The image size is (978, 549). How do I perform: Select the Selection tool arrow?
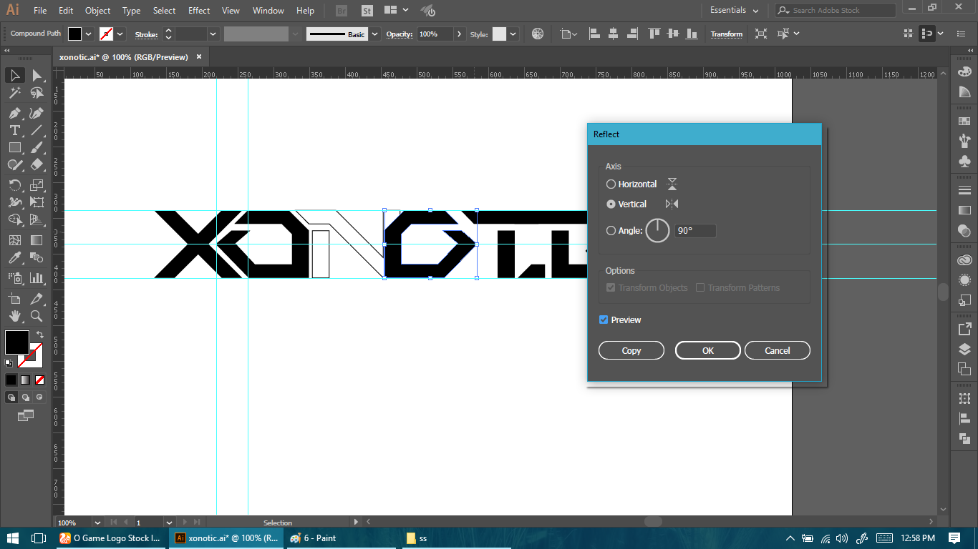pos(14,75)
